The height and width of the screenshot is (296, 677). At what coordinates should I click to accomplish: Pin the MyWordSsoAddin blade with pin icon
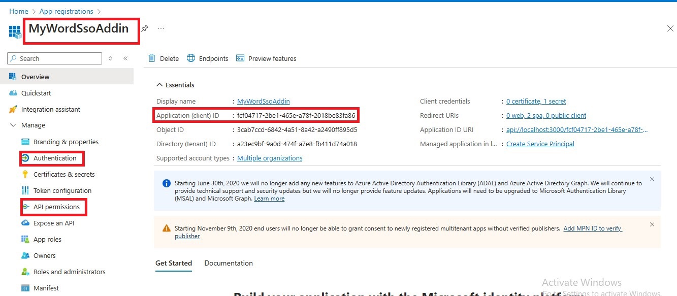click(145, 28)
